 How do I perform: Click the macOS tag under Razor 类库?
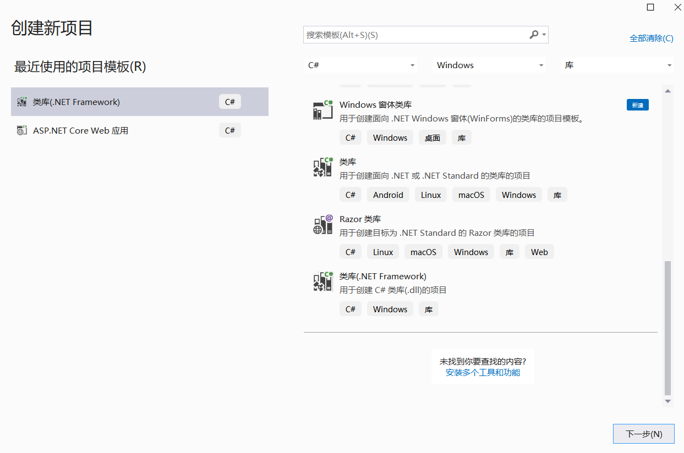click(x=423, y=252)
